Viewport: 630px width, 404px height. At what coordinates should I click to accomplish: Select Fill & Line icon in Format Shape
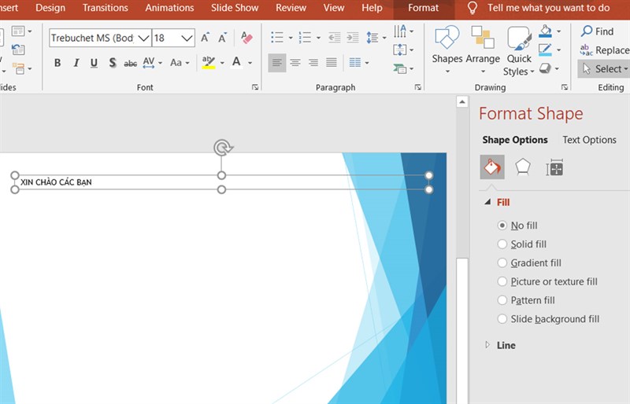(492, 167)
